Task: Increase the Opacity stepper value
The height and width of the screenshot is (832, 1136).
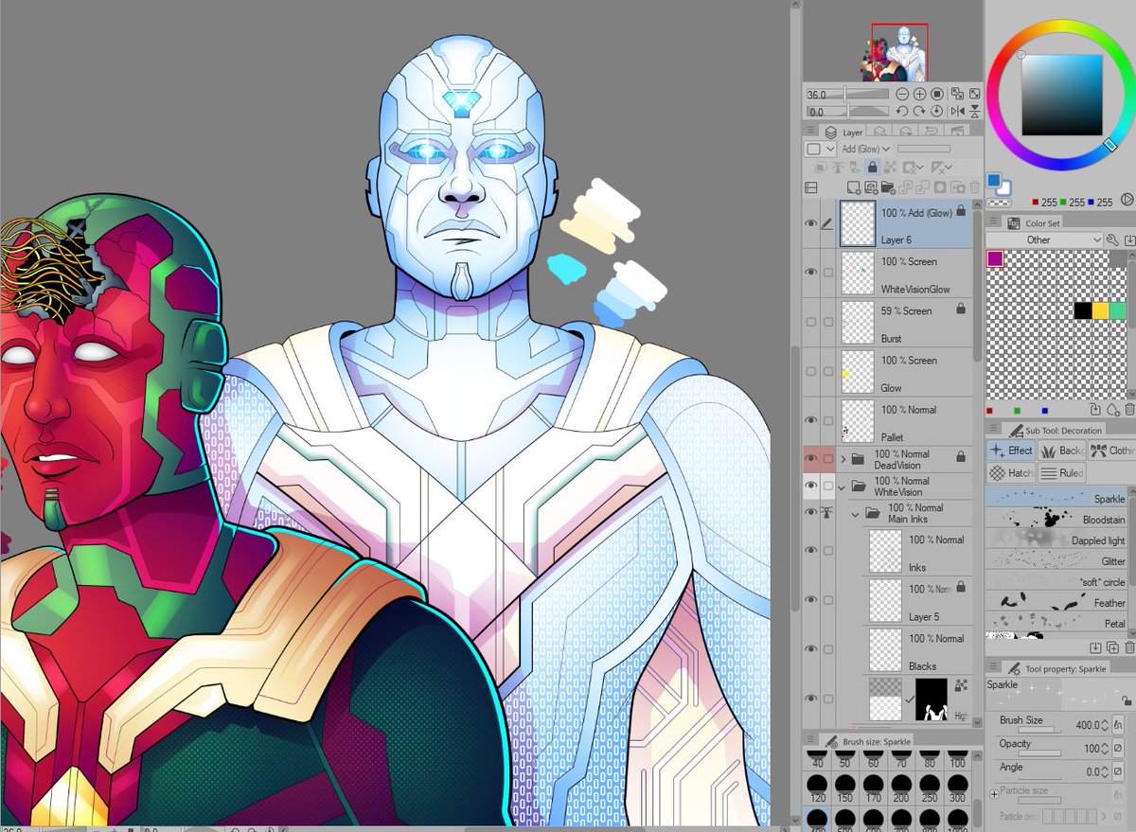Action: tap(1105, 745)
